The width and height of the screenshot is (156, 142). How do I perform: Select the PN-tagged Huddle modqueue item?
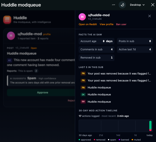pyautogui.click(x=116, y=87)
